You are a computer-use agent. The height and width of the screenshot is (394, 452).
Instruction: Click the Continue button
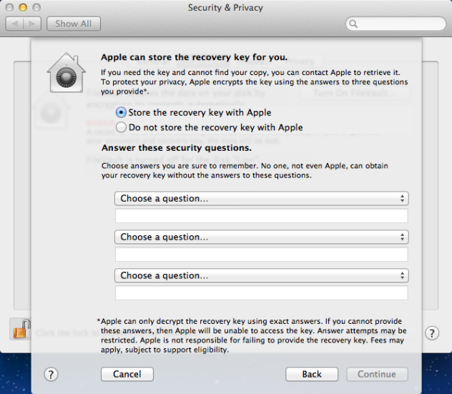[x=377, y=374]
